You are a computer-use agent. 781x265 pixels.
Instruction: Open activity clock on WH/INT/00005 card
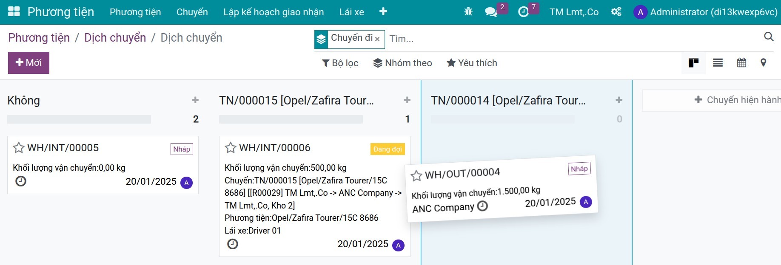[21, 181]
